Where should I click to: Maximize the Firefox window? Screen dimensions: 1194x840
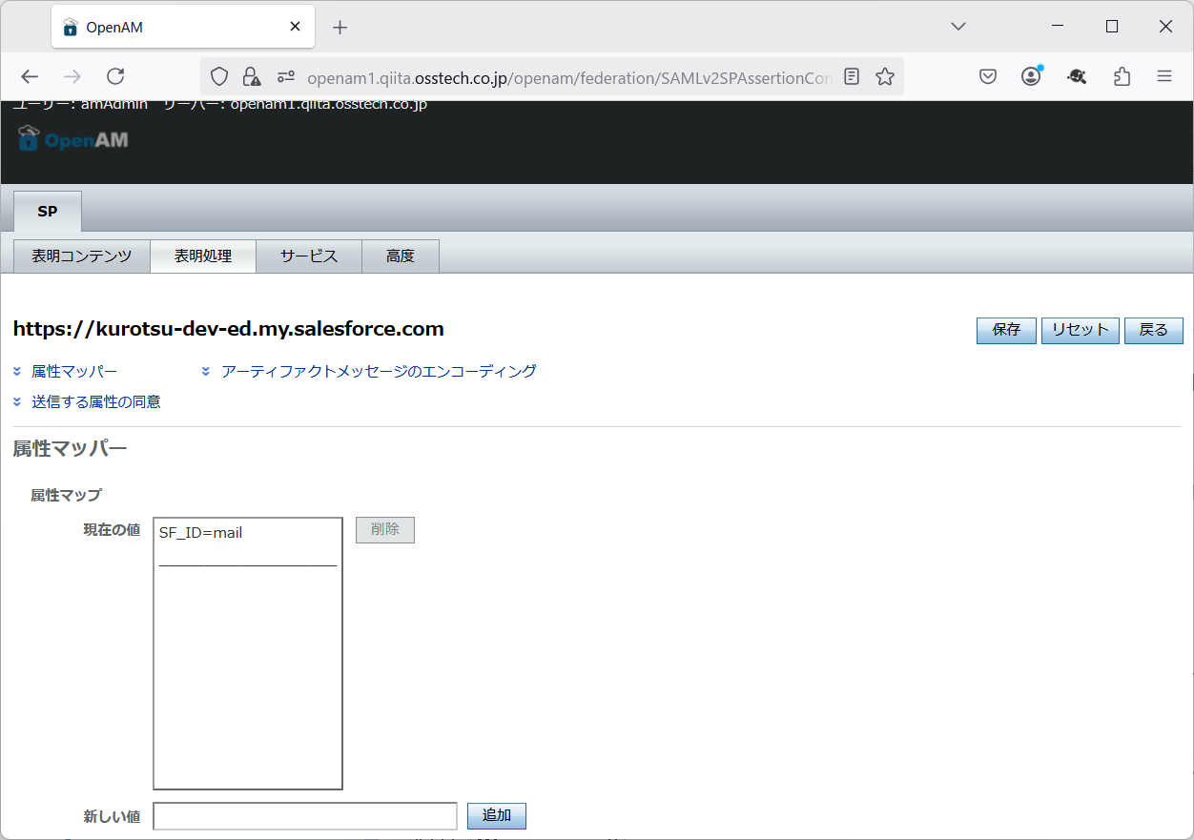click(x=1112, y=27)
